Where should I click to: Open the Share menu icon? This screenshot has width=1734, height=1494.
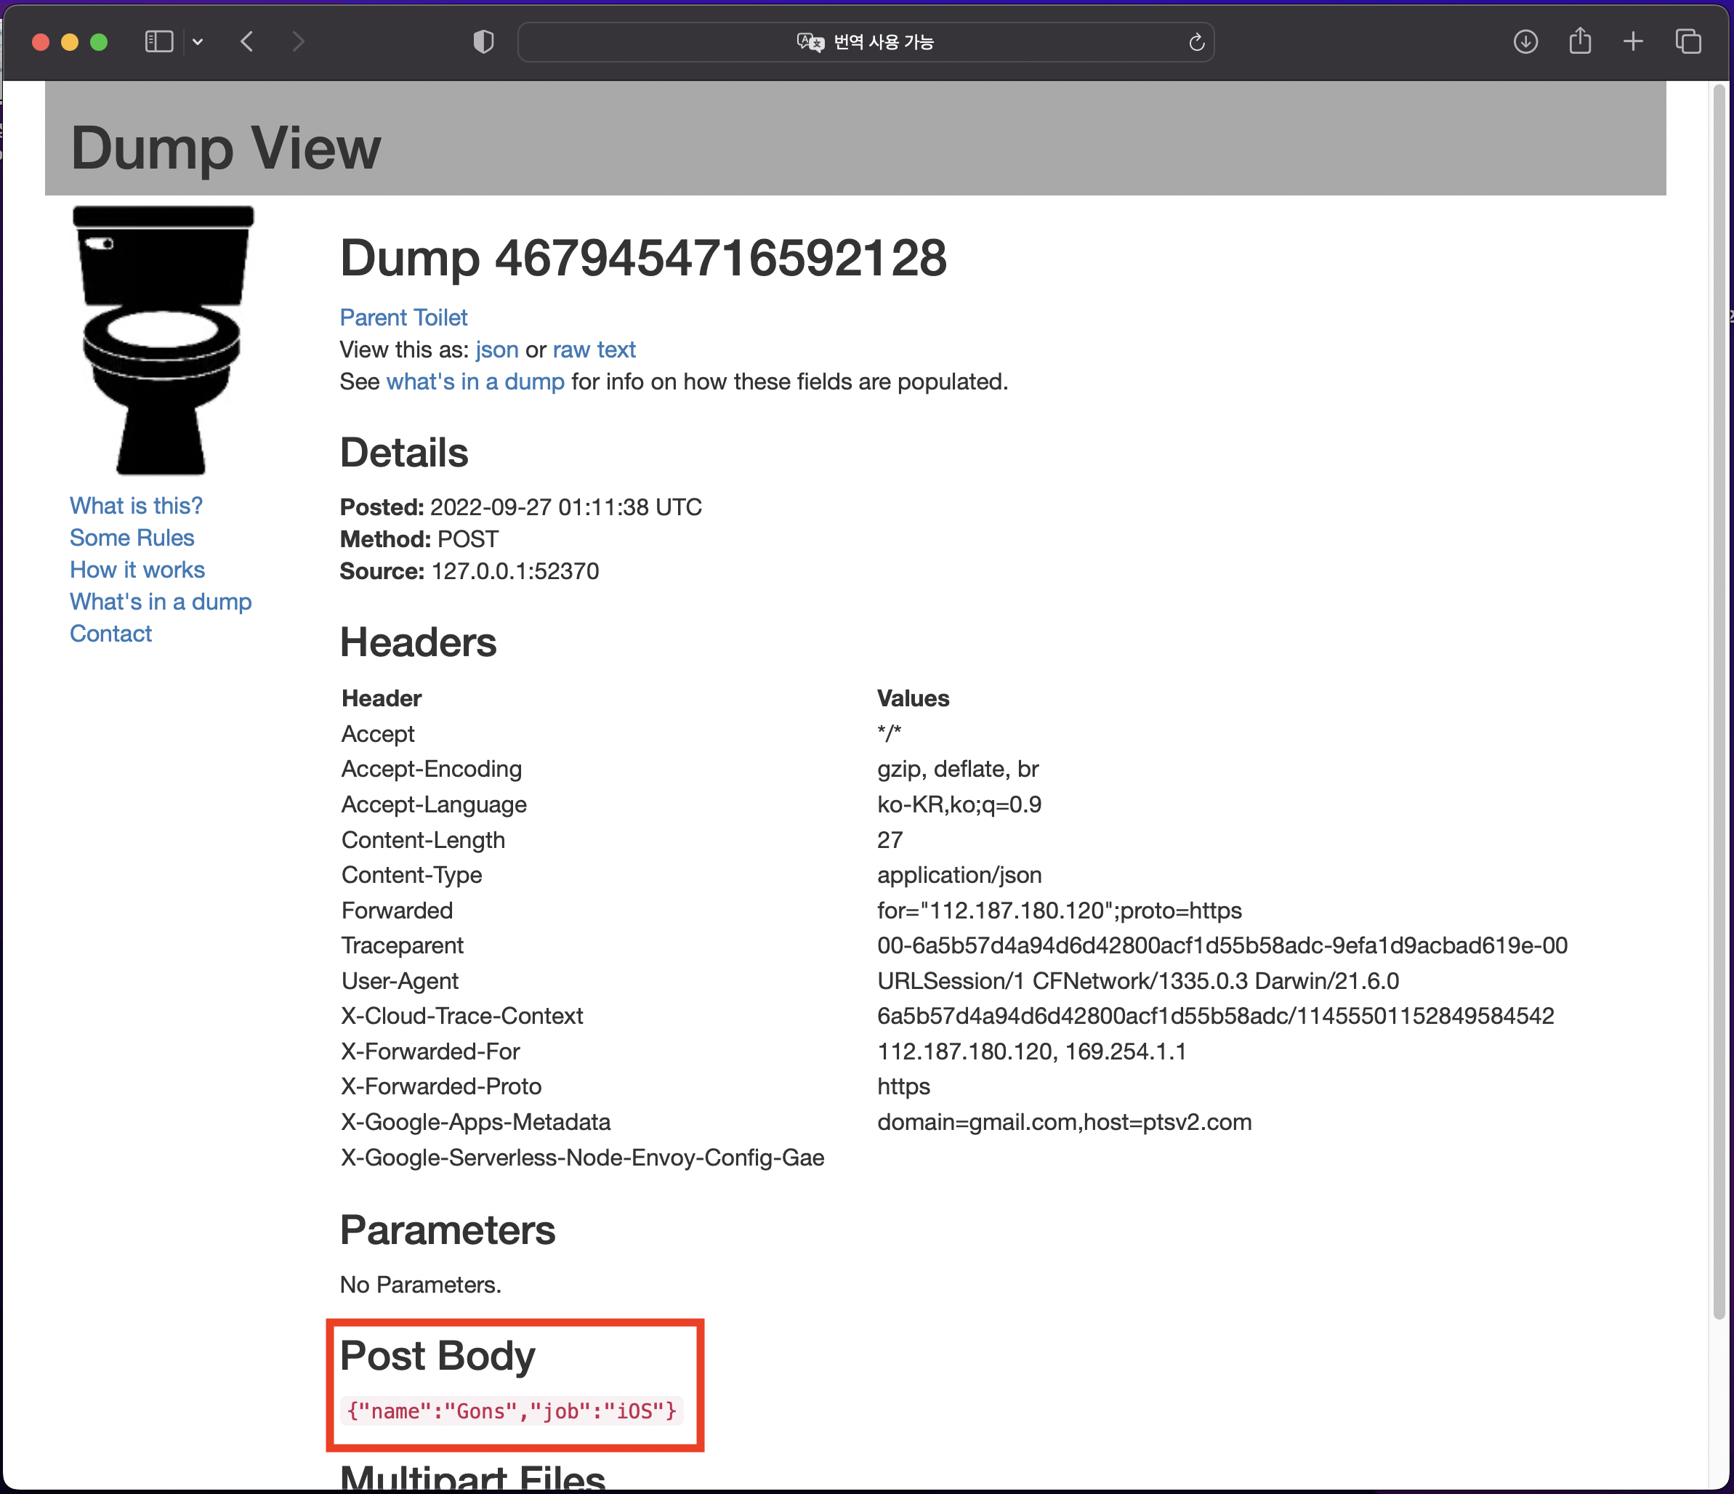1579,42
